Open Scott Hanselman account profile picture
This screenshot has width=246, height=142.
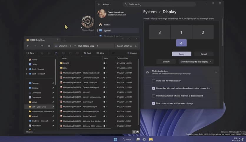click(x=102, y=13)
